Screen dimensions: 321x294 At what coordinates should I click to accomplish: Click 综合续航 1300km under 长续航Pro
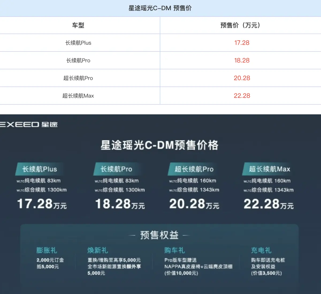tap(120, 190)
